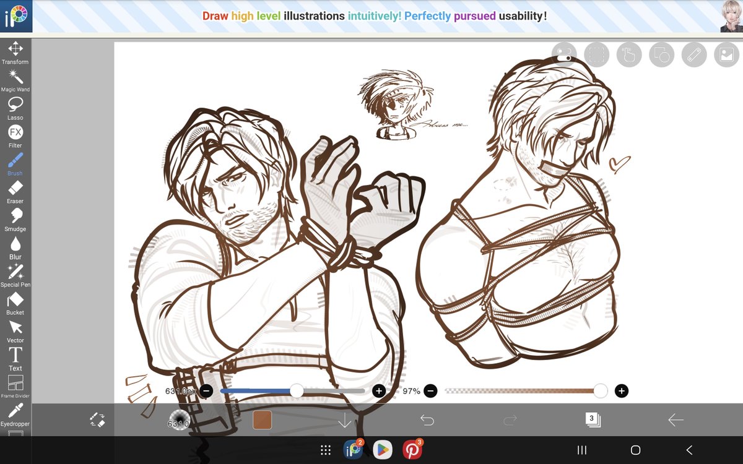Select the Transform tool
The image size is (743, 464).
tap(15, 53)
